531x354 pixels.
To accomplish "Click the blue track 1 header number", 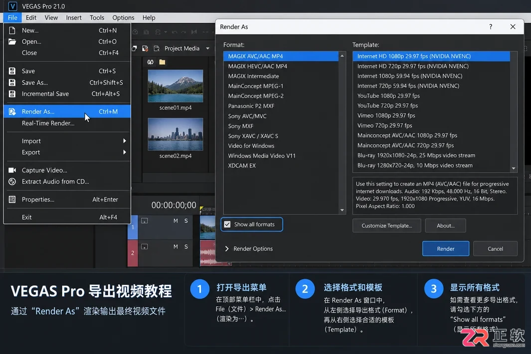I will point(133,227).
